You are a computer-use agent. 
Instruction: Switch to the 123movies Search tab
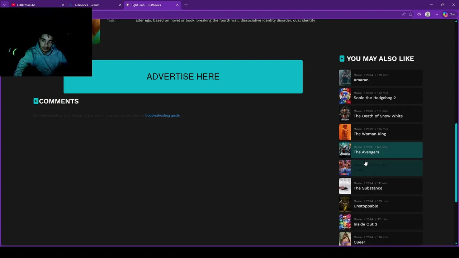tap(95, 5)
